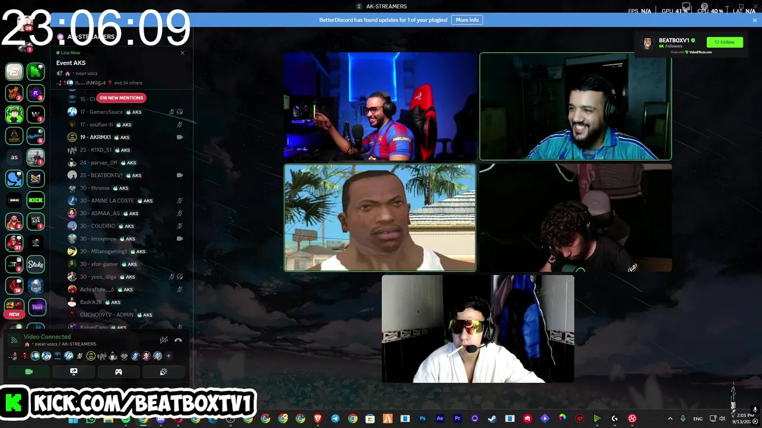
Task: Open the Kick server icon in the sidebar
Action: pyautogui.click(x=36, y=200)
